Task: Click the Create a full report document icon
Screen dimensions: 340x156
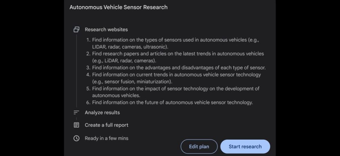Action: coord(76,125)
